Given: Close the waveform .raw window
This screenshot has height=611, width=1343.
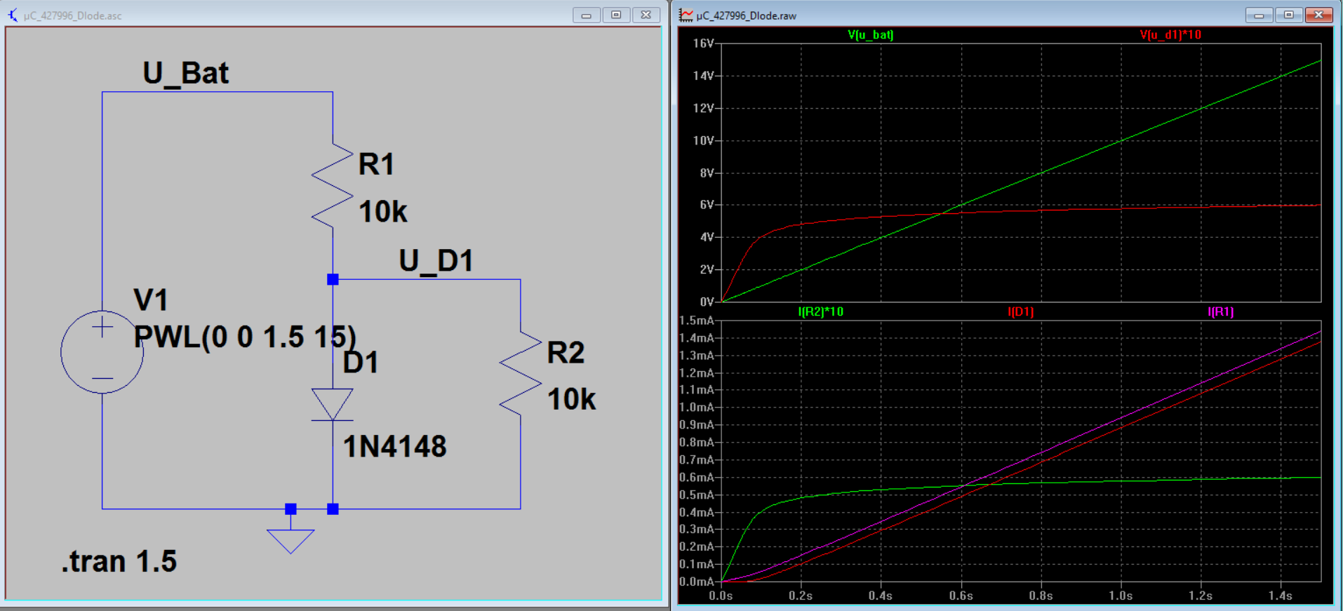Looking at the screenshot, I should coord(1318,15).
